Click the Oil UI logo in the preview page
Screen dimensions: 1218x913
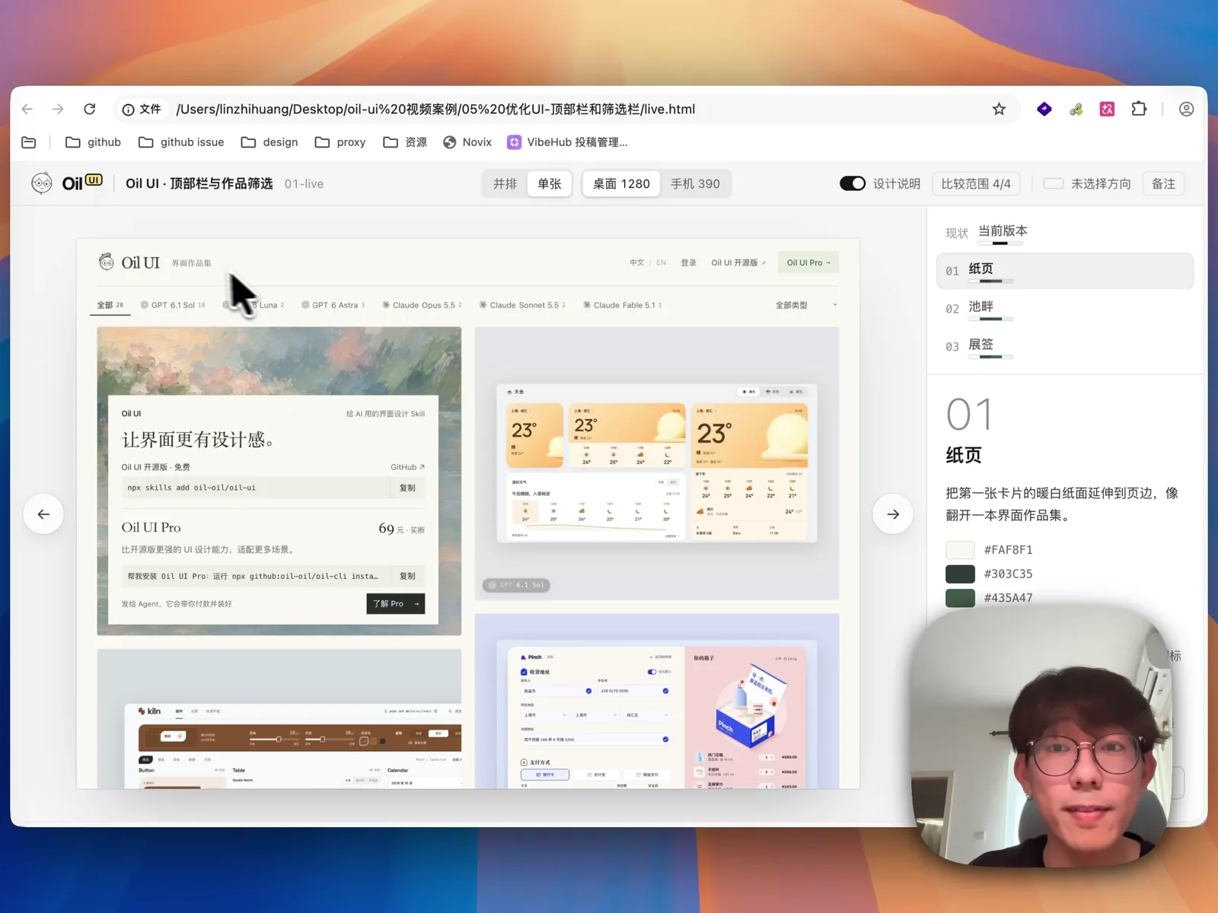point(129,262)
